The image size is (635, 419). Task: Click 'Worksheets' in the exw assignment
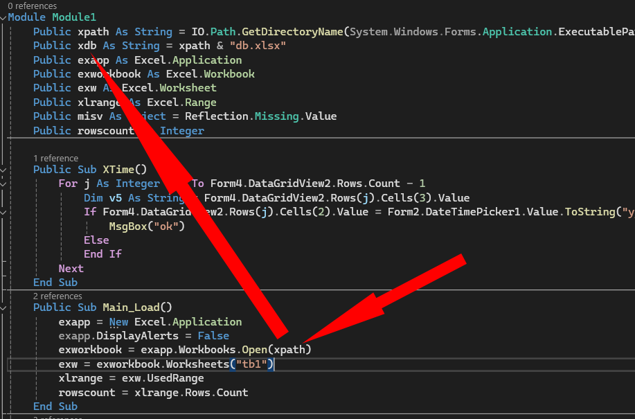[197, 364]
